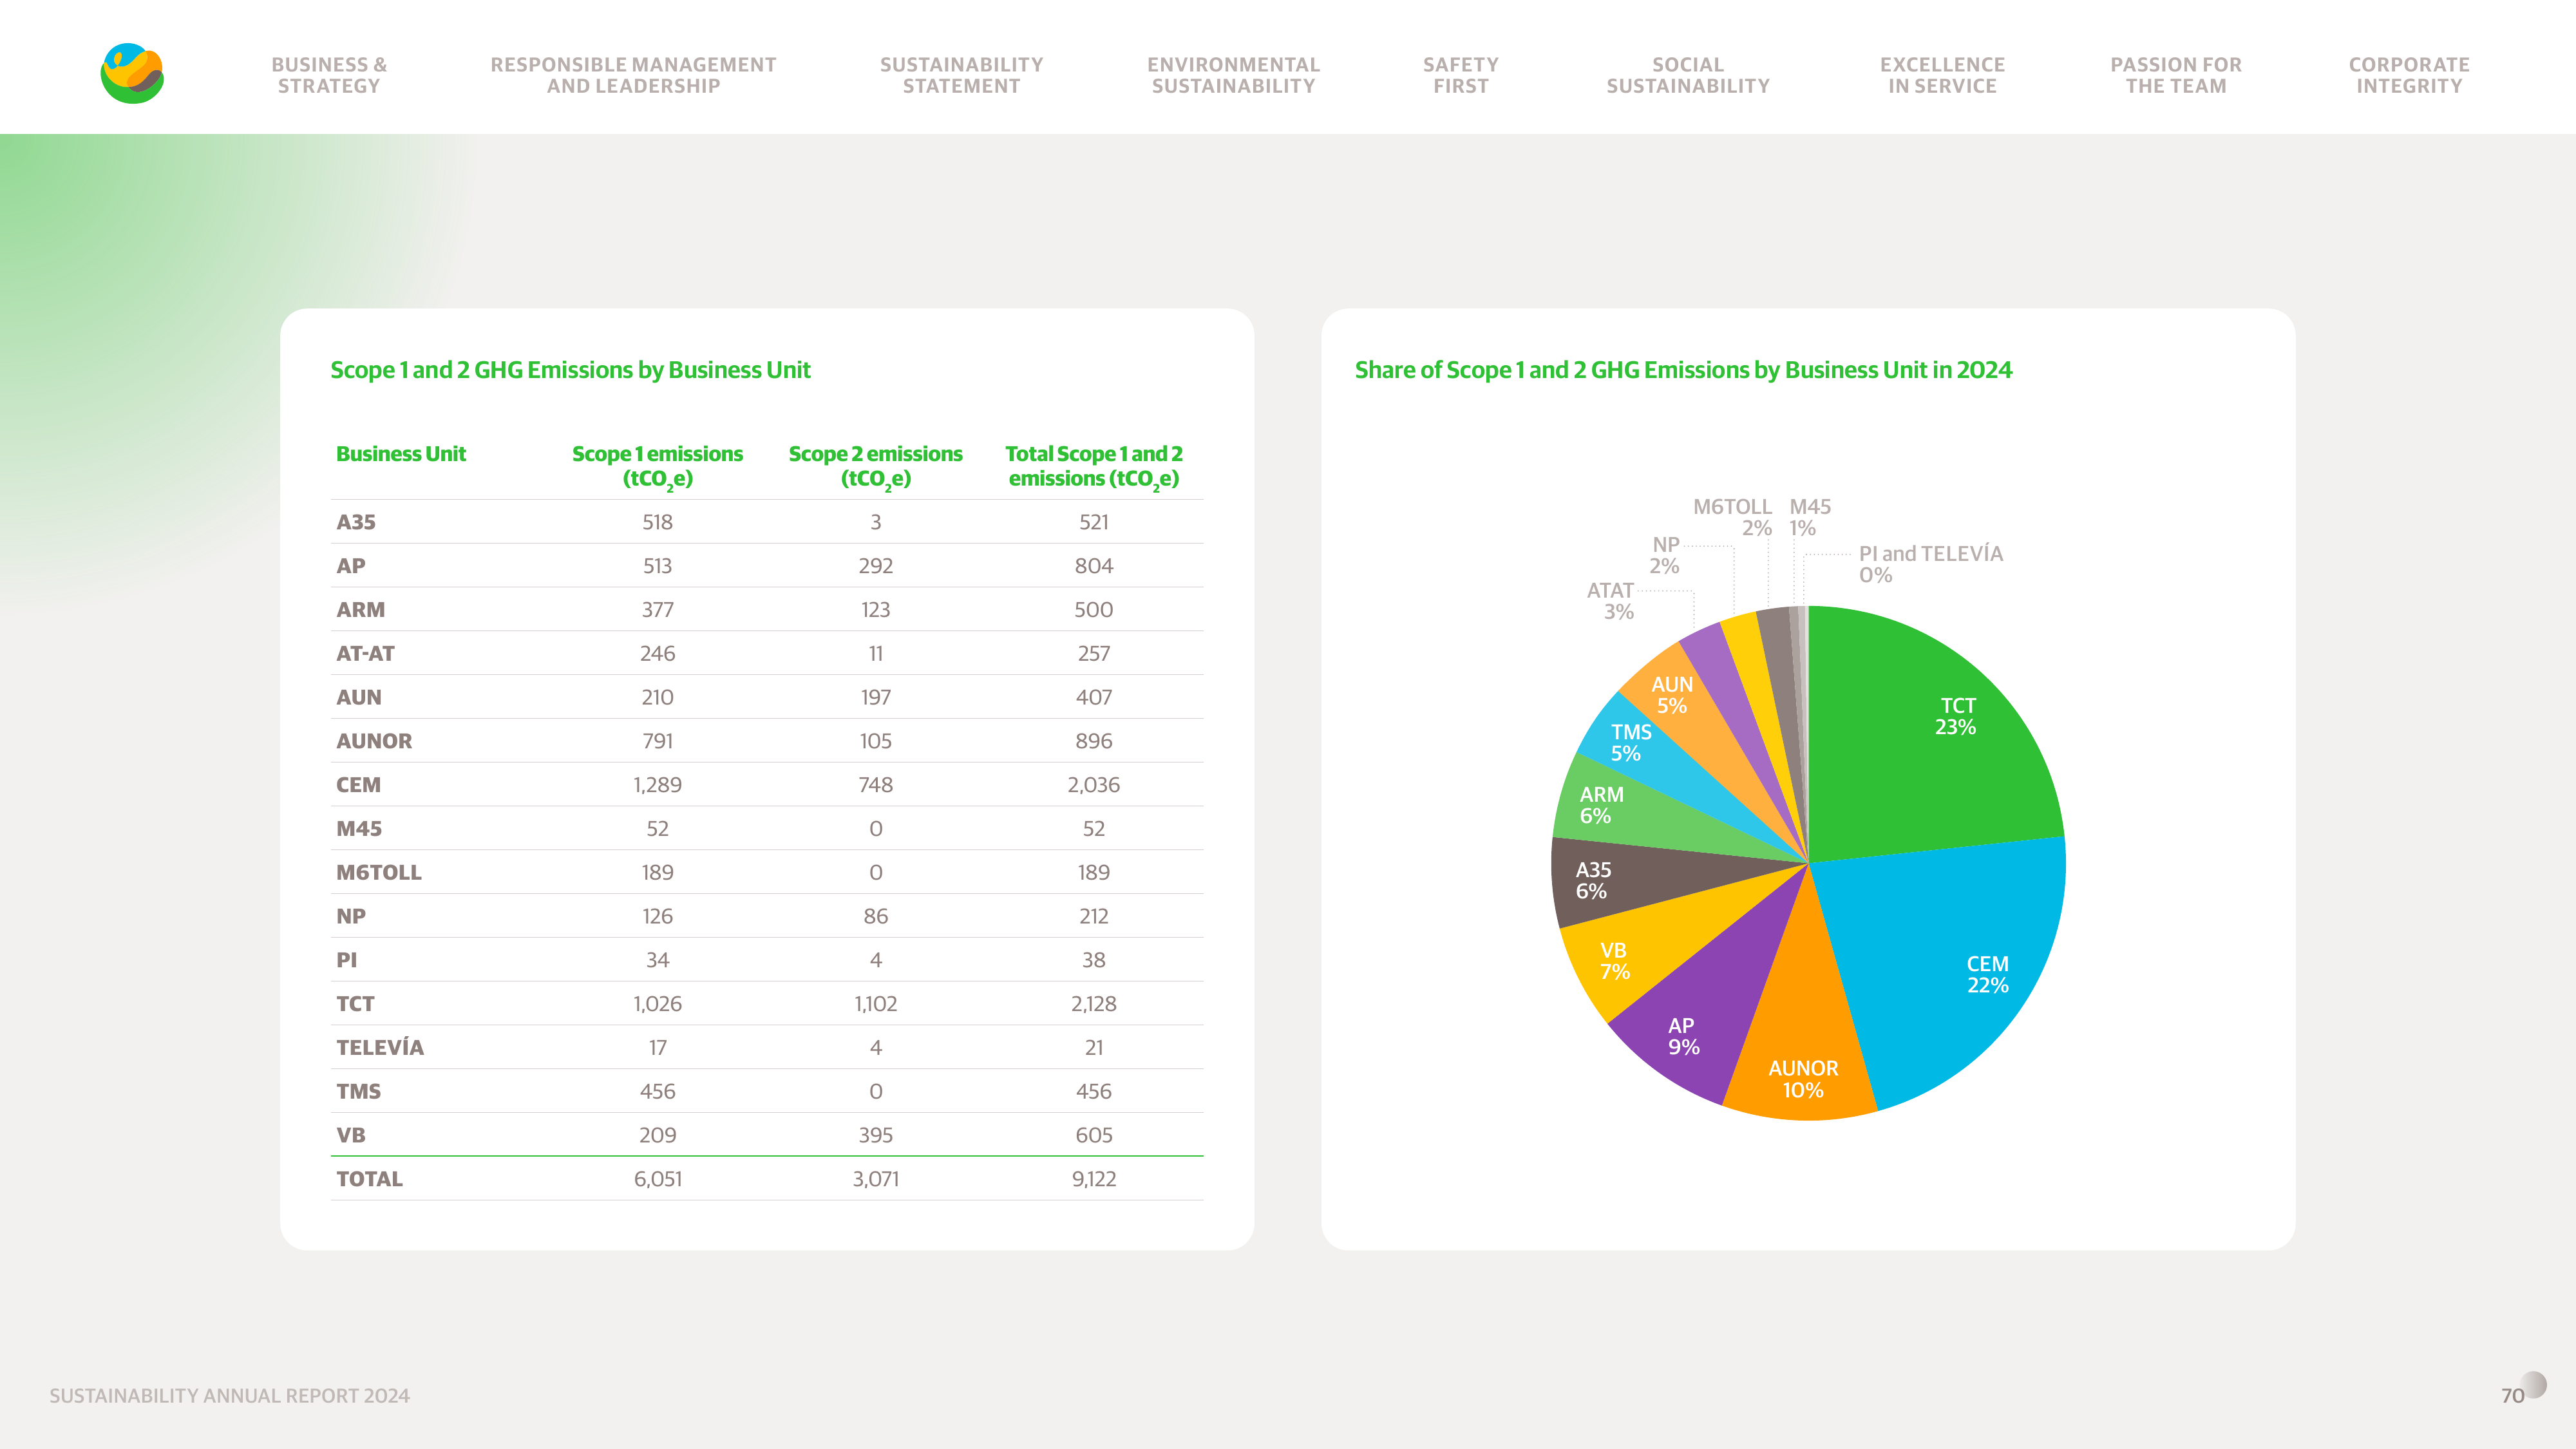The height and width of the screenshot is (1449, 2576).
Task: Open Responsible Management and Leadership section
Action: 633,75
